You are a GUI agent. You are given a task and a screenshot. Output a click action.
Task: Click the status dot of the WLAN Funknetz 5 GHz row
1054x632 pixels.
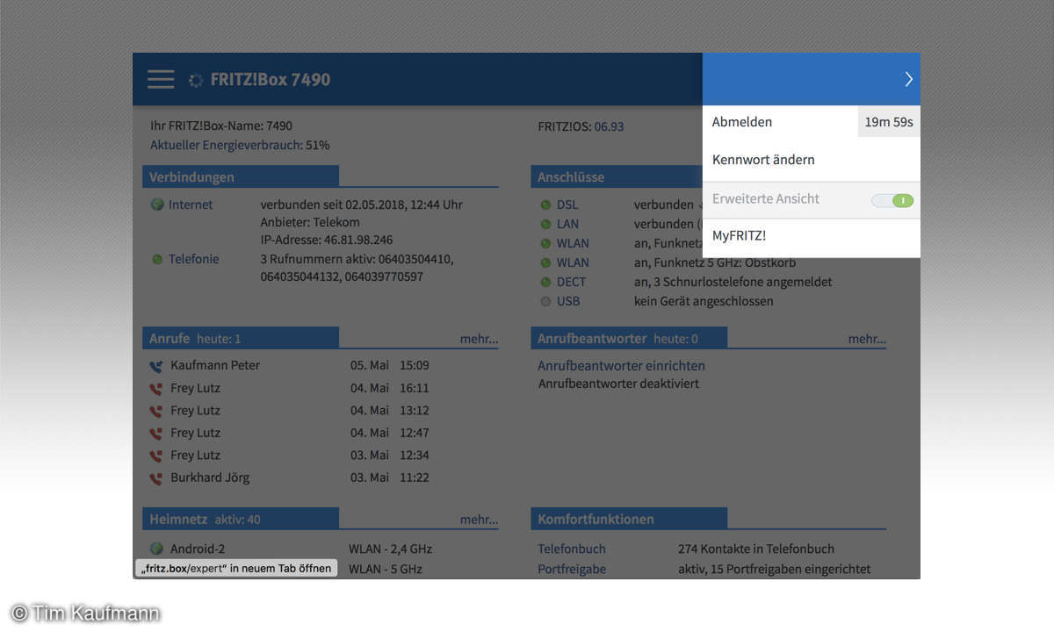coord(545,263)
